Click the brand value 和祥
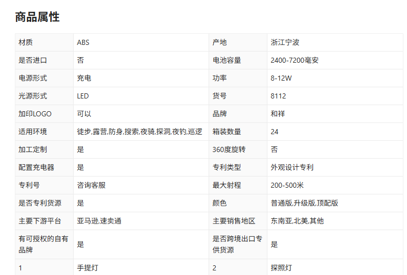407x275 pixels. click(x=278, y=114)
